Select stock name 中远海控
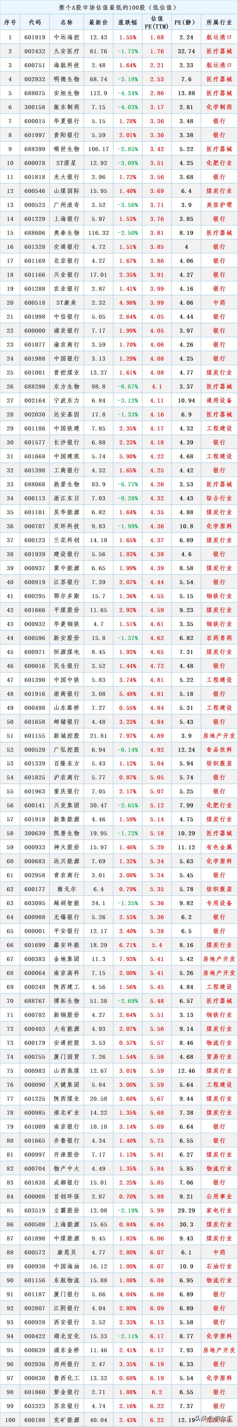238x1427 pixels. pyautogui.click(x=66, y=37)
